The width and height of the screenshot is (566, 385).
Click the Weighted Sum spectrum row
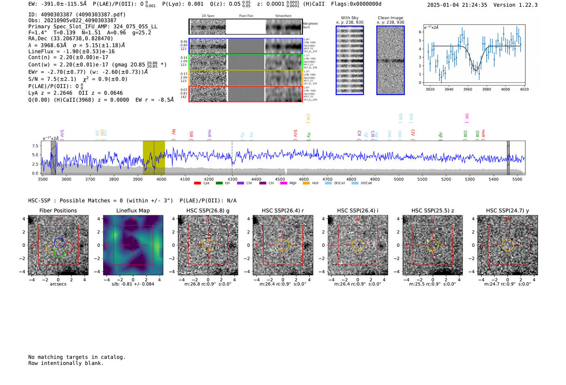coord(246,27)
